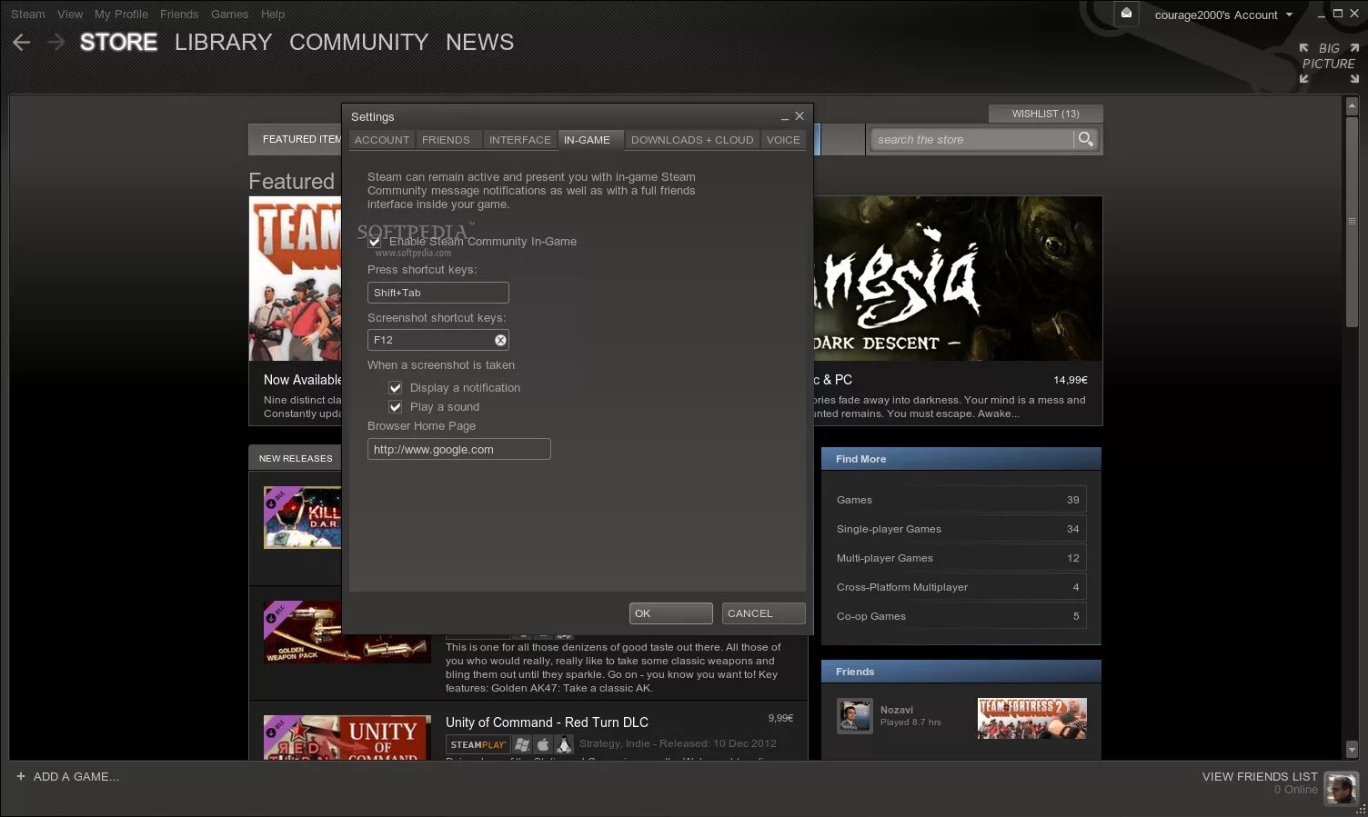The width and height of the screenshot is (1368, 817).
Task: Select the New Releases tab
Action: pos(295,458)
